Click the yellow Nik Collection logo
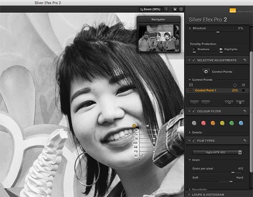Screen dimensions: 253x197 (233, 11)
